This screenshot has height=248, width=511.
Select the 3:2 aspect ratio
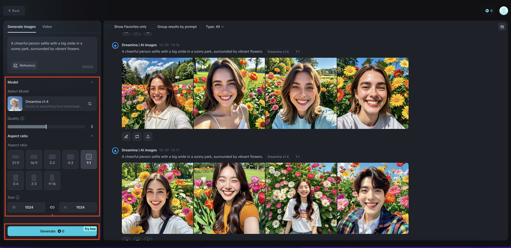(52, 159)
